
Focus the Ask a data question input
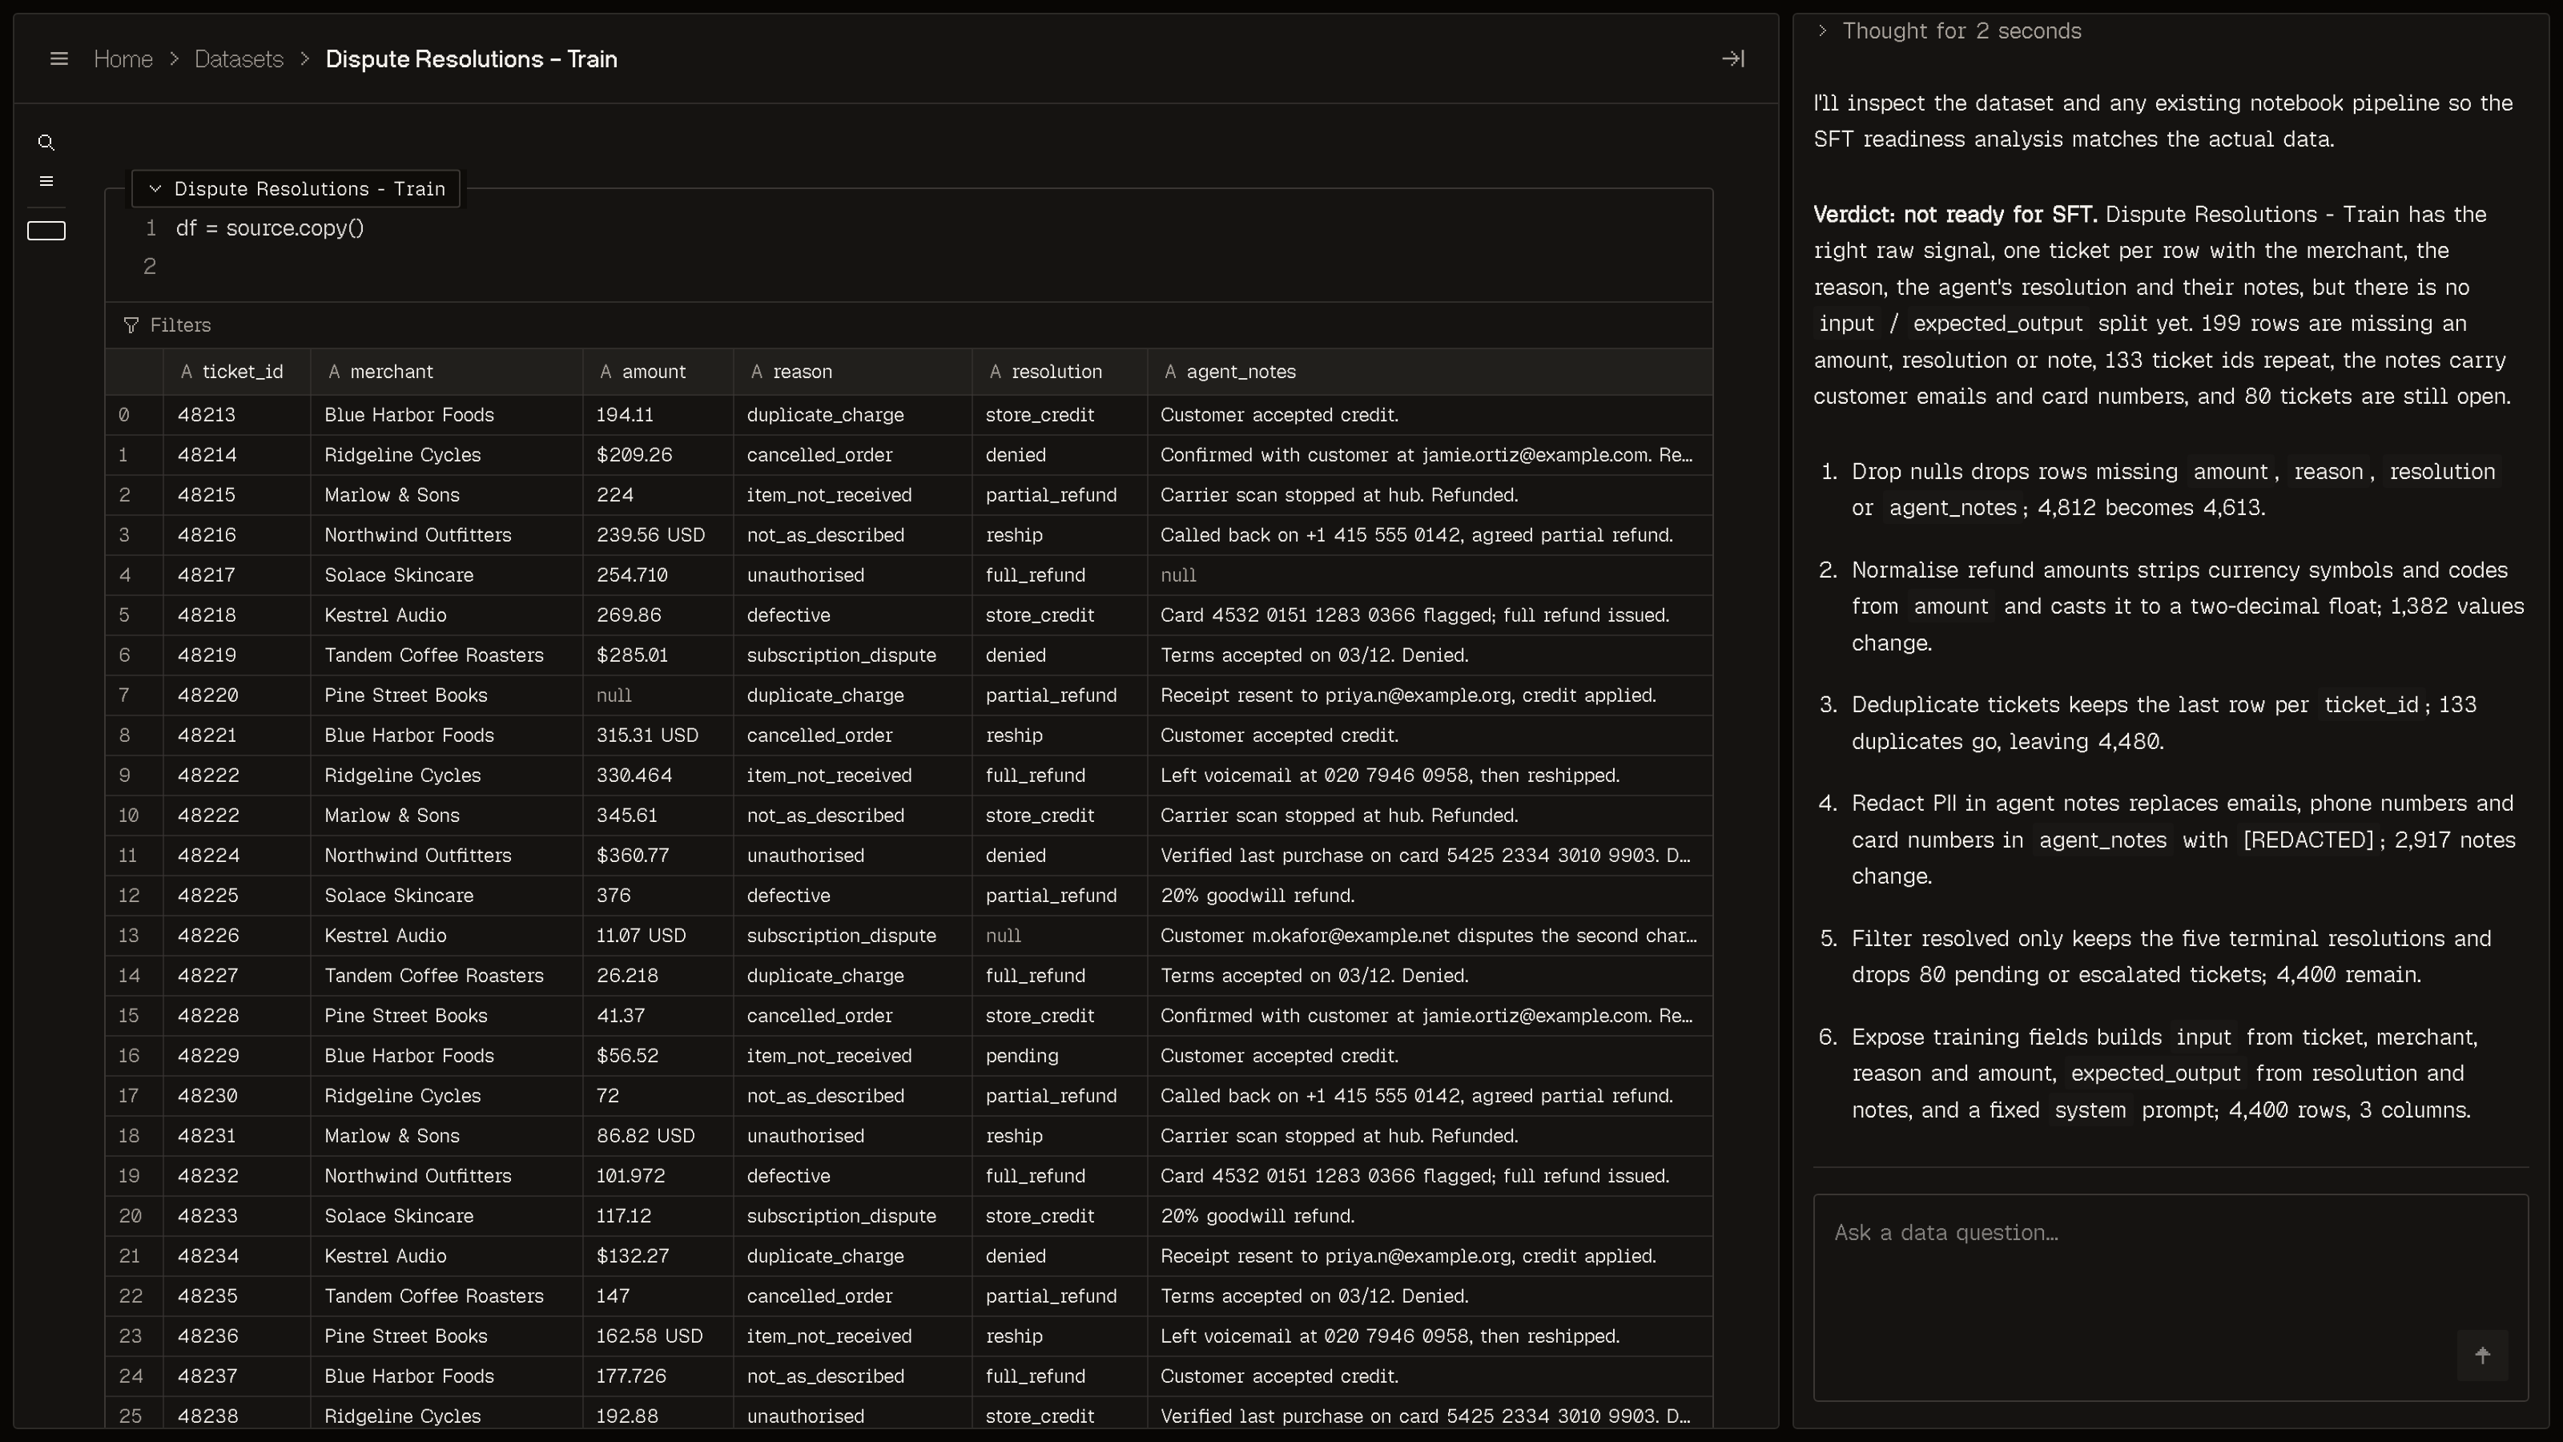click(2170, 1298)
